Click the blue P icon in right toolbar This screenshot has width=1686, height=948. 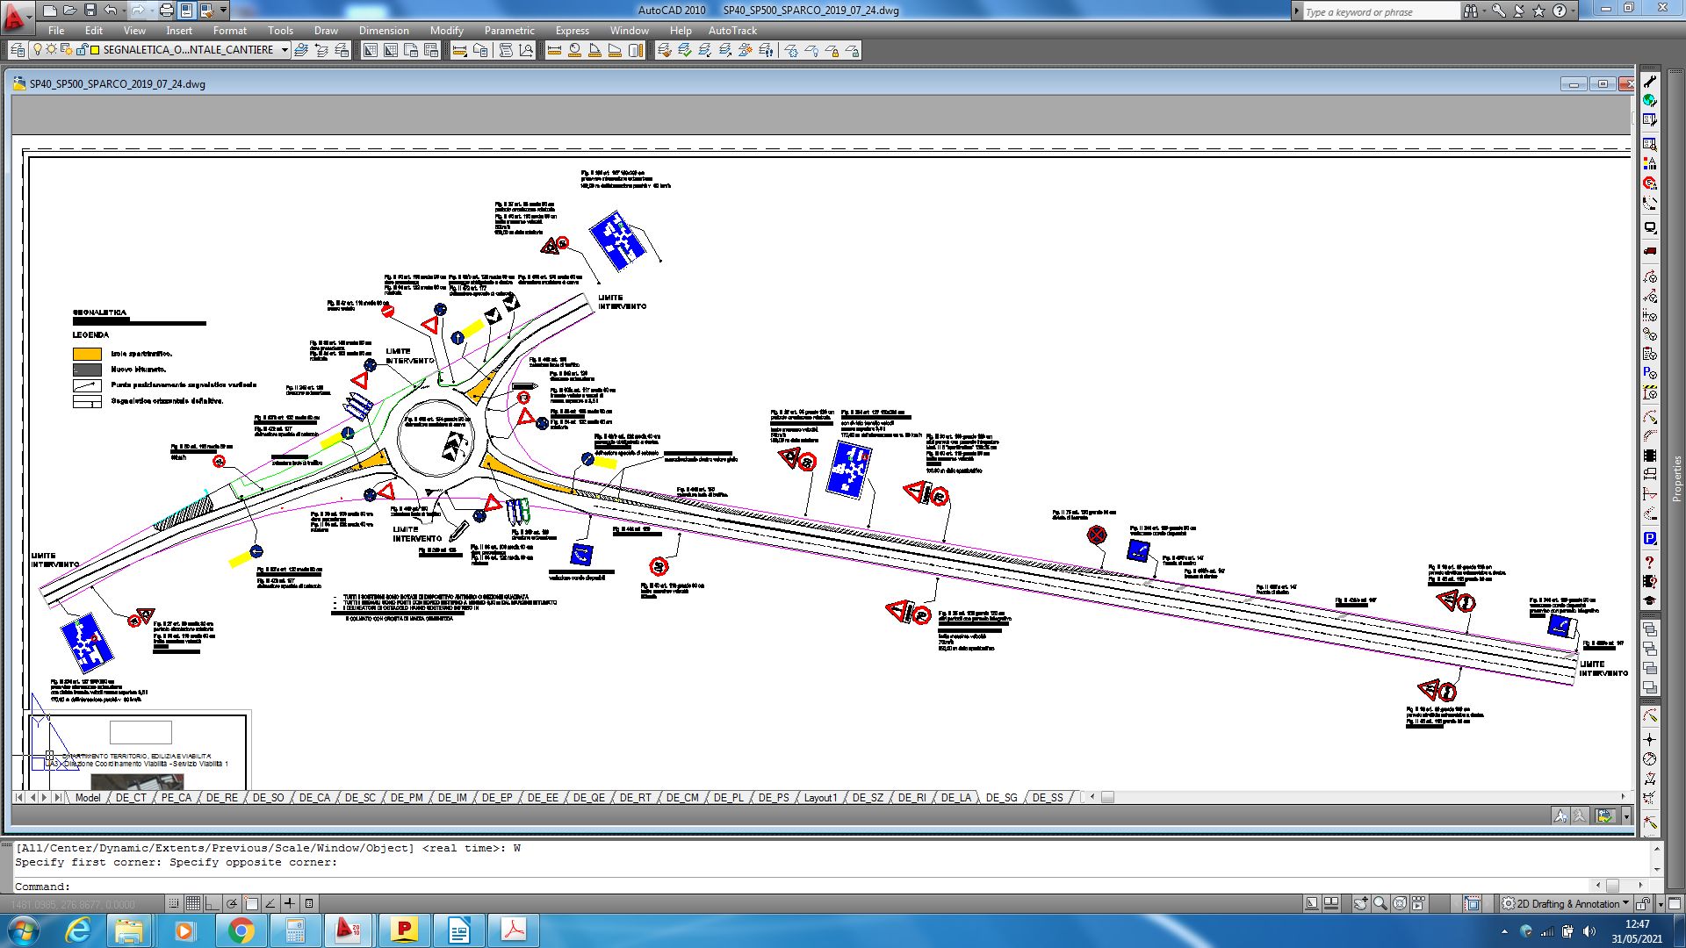click(x=1650, y=538)
